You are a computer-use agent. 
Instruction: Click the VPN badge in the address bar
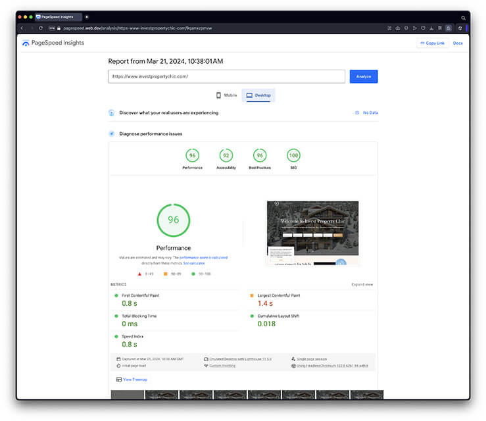coord(52,28)
